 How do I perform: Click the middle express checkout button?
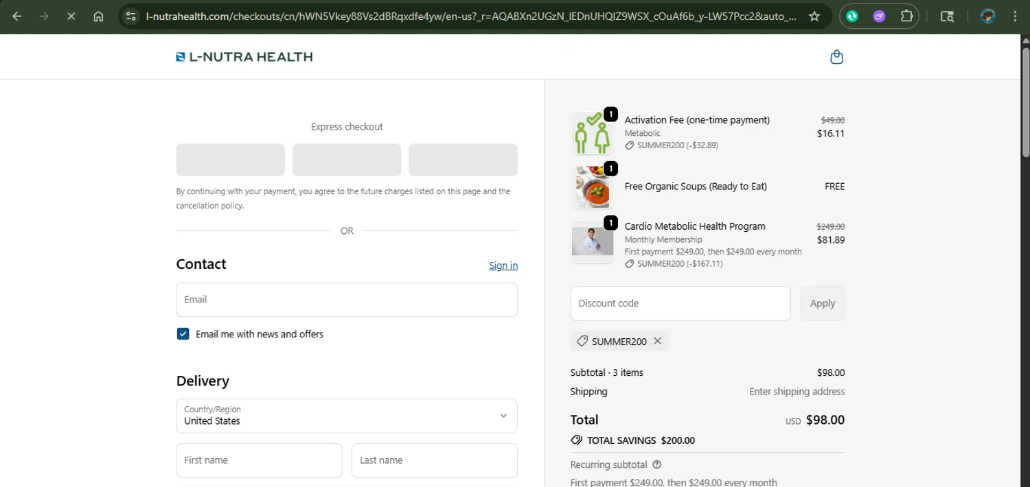[347, 160]
